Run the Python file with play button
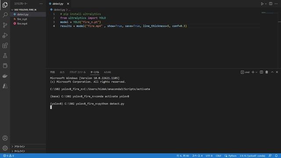The height and width of the screenshot is (158, 281). [262, 4]
